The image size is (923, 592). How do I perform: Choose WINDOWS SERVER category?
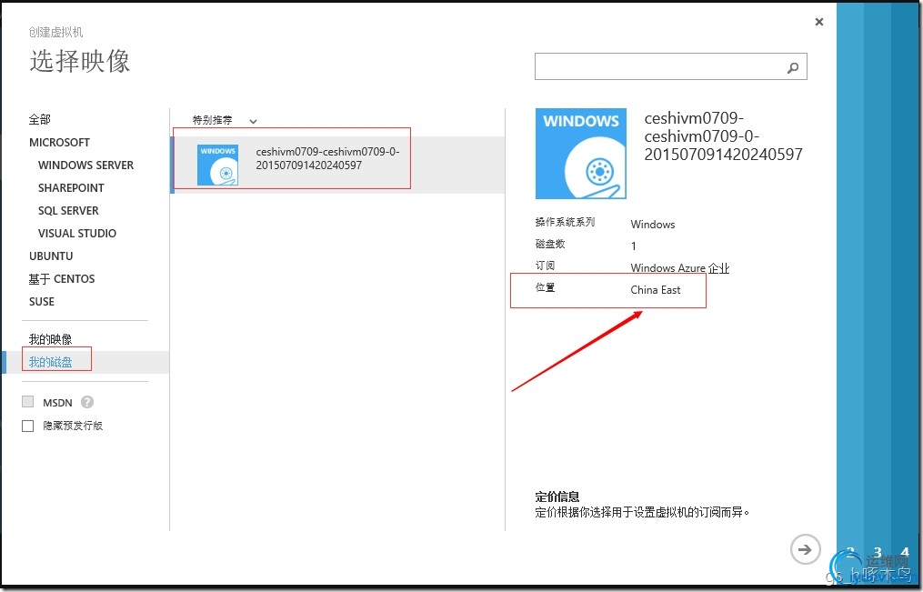[x=86, y=166]
